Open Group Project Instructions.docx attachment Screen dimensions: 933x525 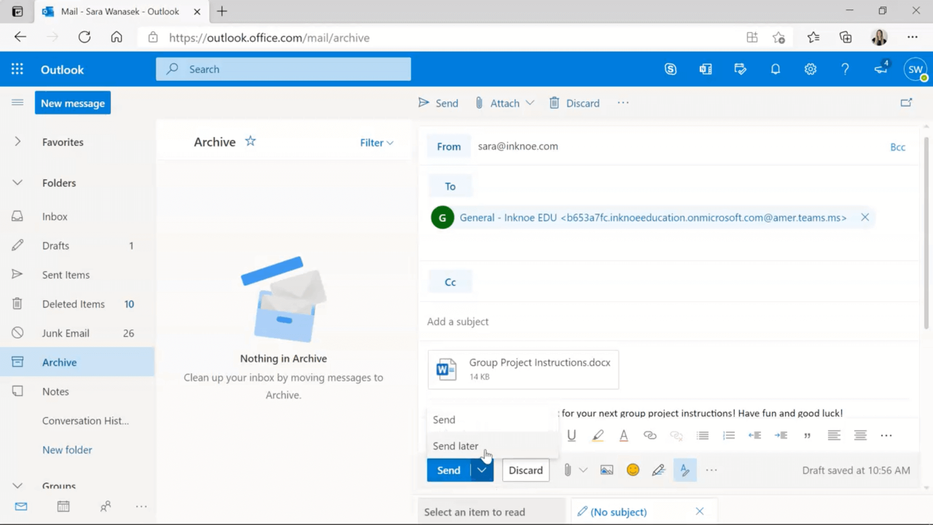(522, 368)
